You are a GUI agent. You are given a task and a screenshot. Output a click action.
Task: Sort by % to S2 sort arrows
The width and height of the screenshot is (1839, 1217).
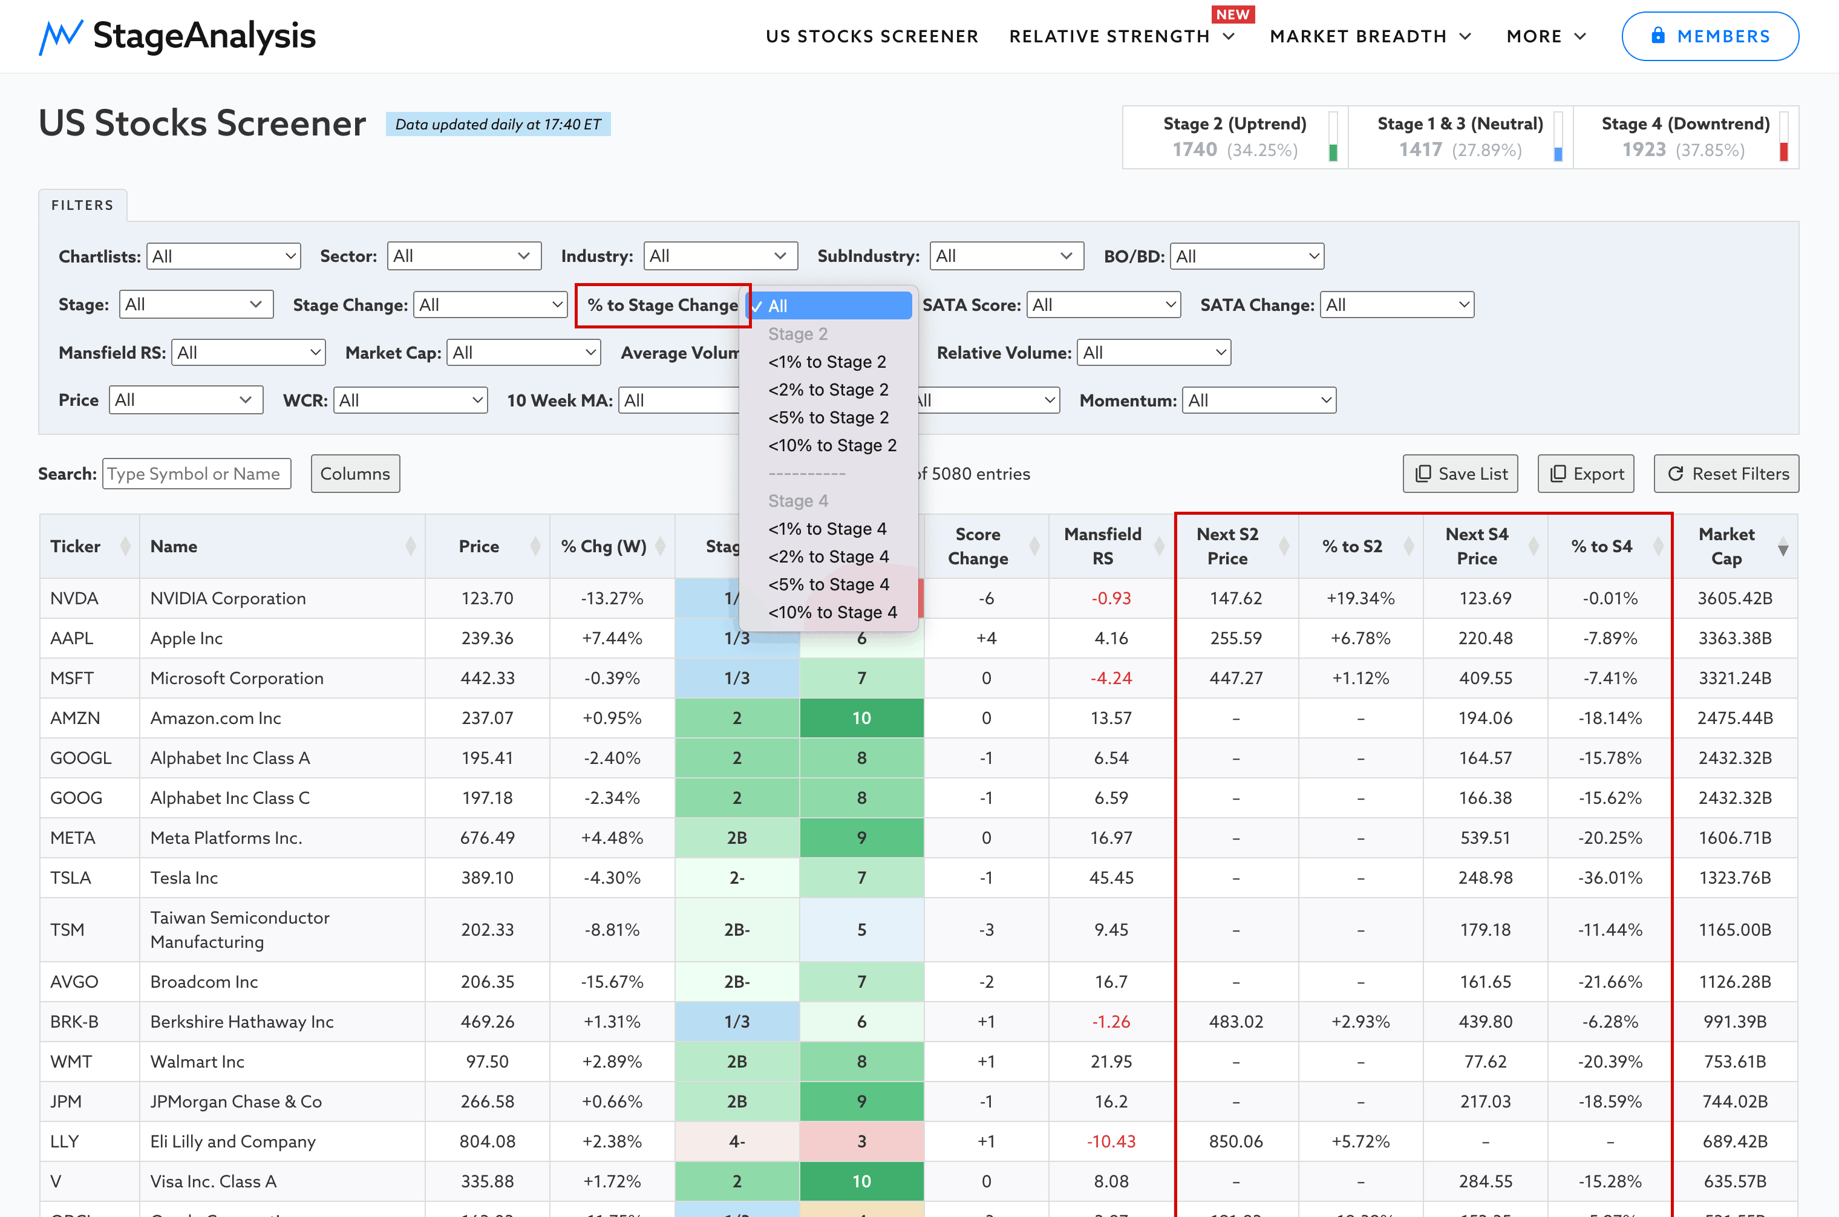click(1409, 546)
